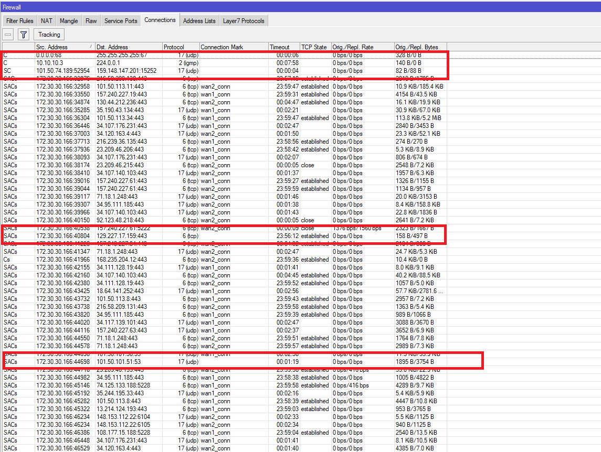Switch to the NAT tab
This screenshot has width=601, height=452.
click(46, 20)
